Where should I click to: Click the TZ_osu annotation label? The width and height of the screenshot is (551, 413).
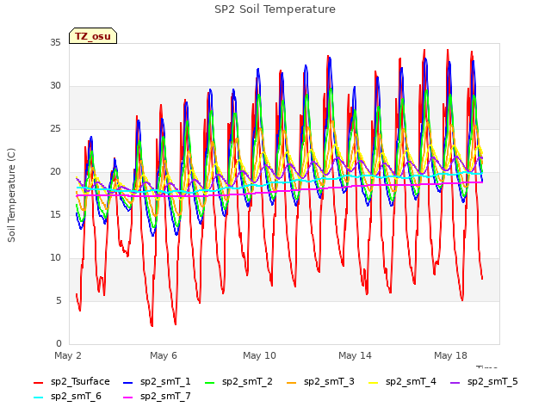93,36
